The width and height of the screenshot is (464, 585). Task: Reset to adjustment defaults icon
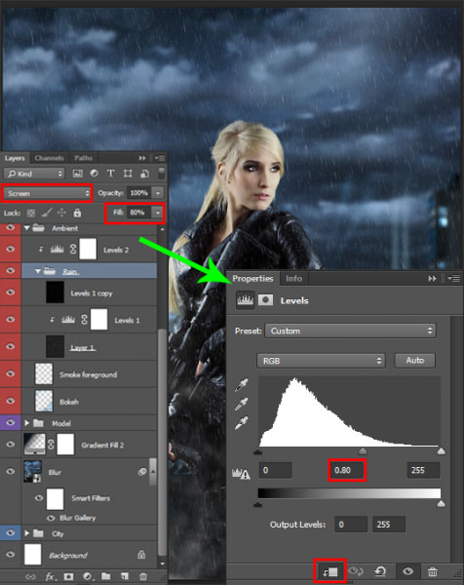pyautogui.click(x=380, y=571)
